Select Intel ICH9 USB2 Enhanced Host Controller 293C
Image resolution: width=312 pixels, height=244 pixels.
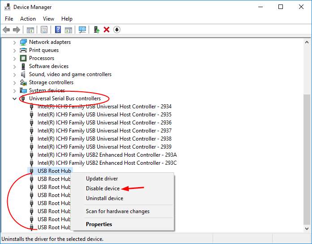[x=107, y=163]
